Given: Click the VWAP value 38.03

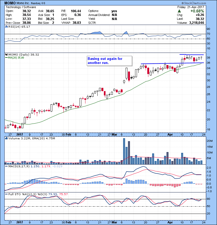Looking at the screenshot, I should tap(77, 23).
